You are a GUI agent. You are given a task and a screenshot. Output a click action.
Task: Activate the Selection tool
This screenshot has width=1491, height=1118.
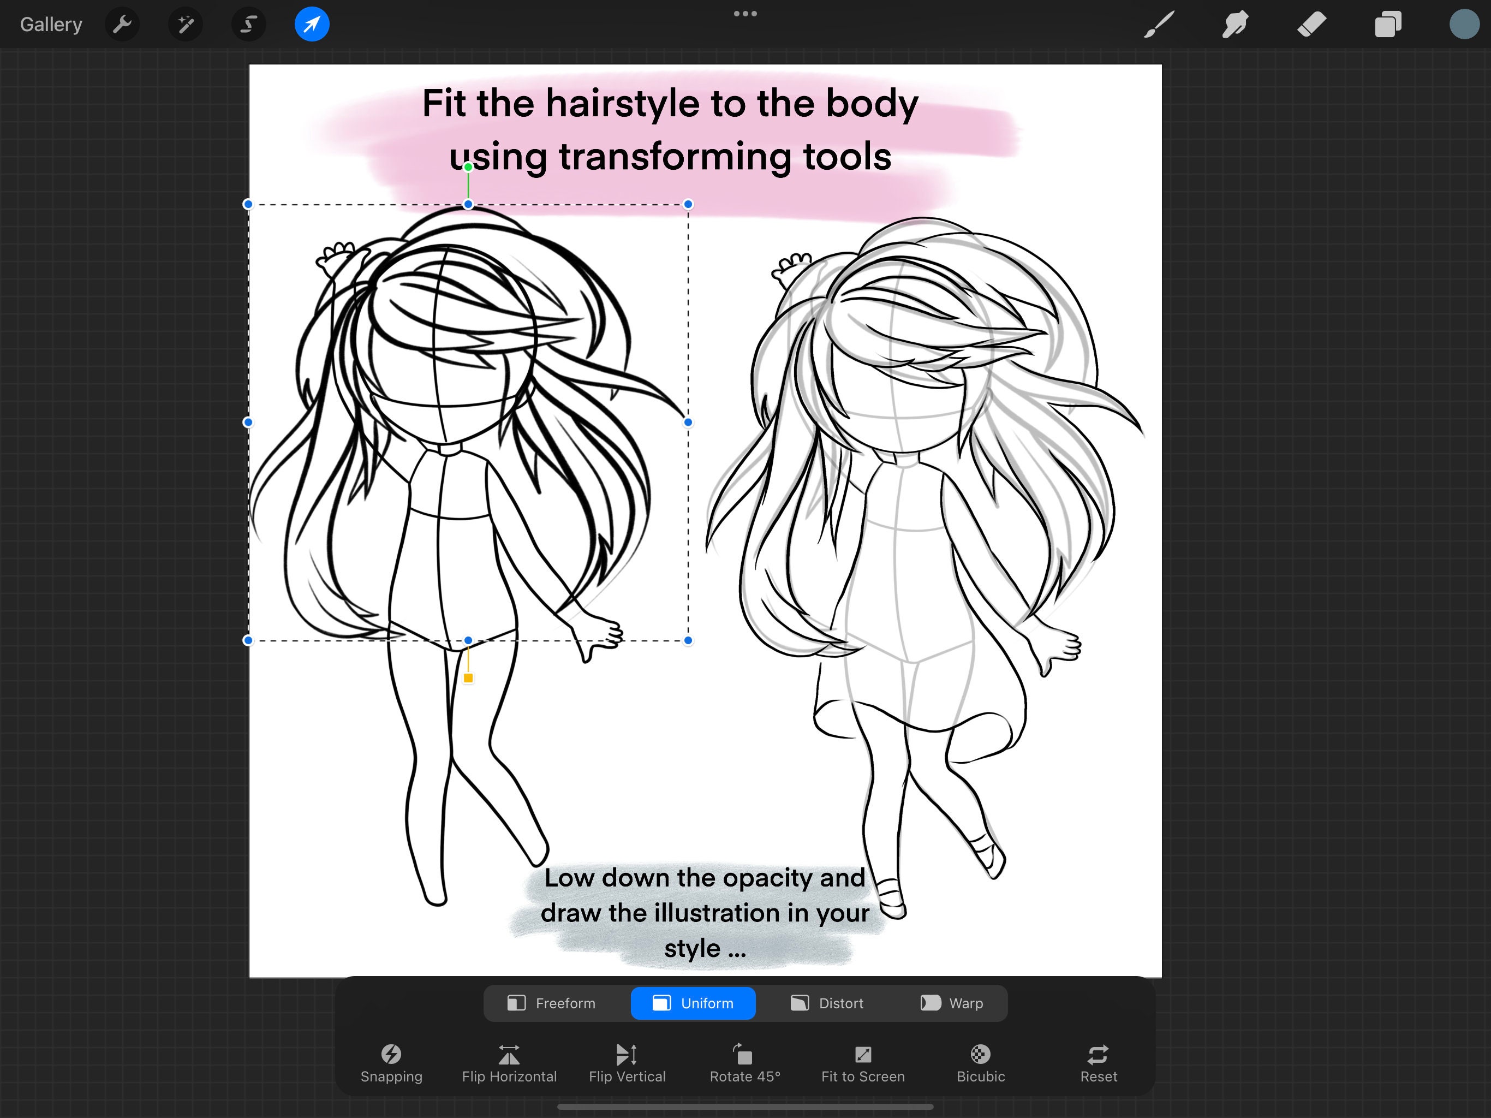point(248,23)
